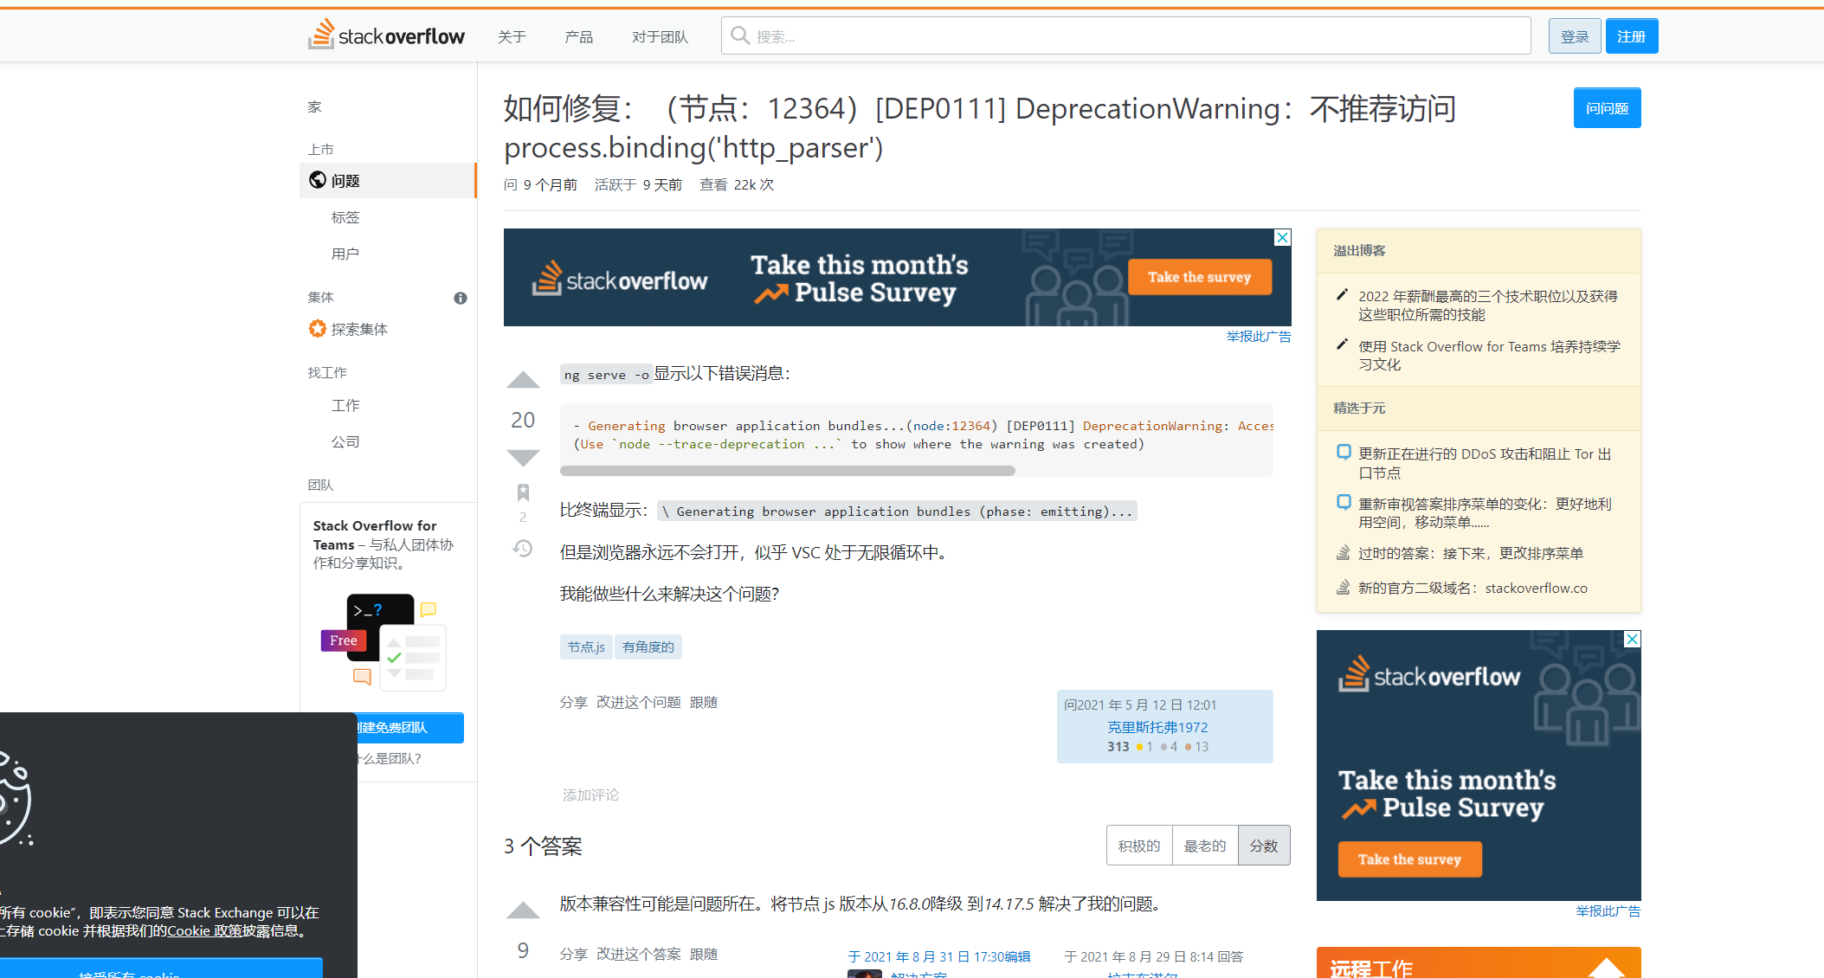Screen dimensions: 1824x978
Task: Open 2022 年薪酬最高的三个技术职位 blog post
Action: point(1488,306)
